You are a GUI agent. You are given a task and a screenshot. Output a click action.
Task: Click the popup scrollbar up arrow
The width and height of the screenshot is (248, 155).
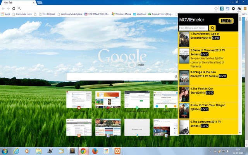tap(240, 15)
